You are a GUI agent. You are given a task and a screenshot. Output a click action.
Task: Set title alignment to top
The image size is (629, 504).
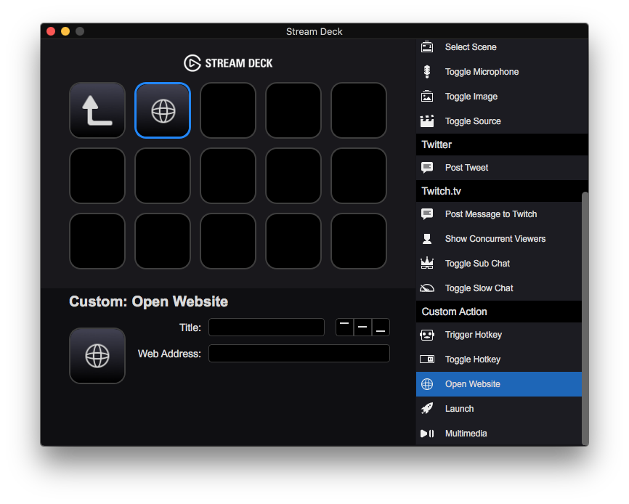point(344,328)
